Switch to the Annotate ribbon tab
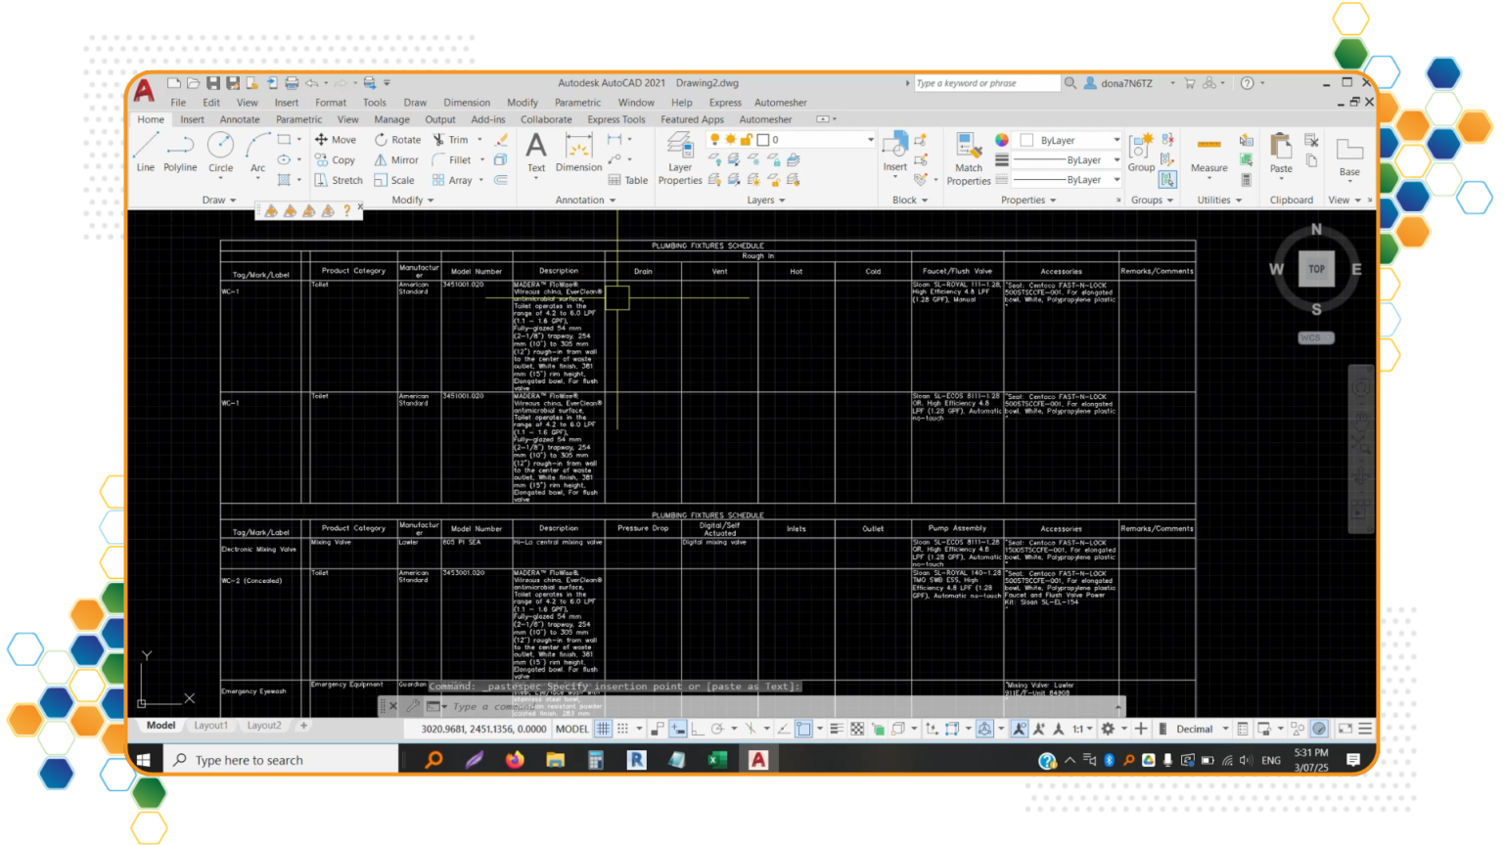This screenshot has width=1503, height=845. 240,119
